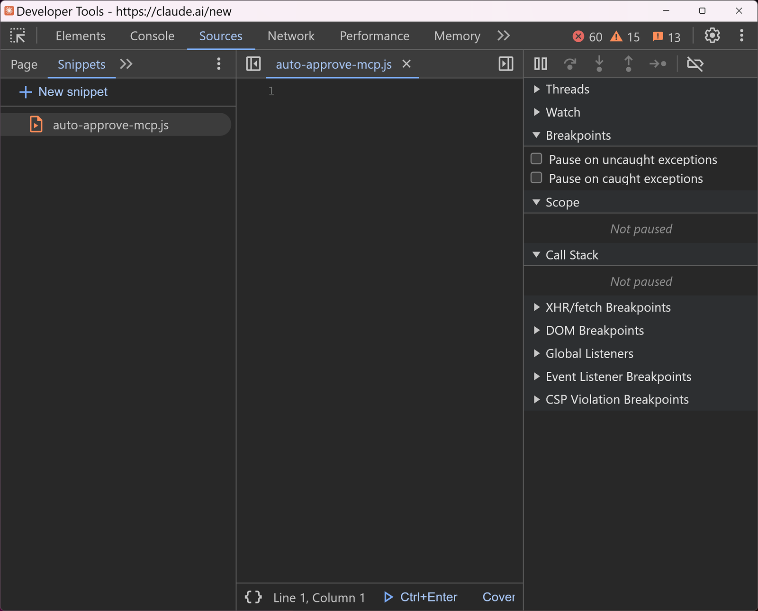Click the orange issues count badge
The height and width of the screenshot is (611, 758).
click(x=666, y=36)
